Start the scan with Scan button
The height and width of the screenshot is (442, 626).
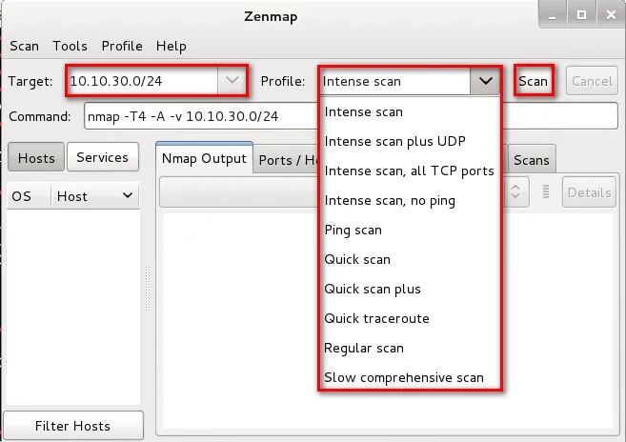[x=534, y=81]
